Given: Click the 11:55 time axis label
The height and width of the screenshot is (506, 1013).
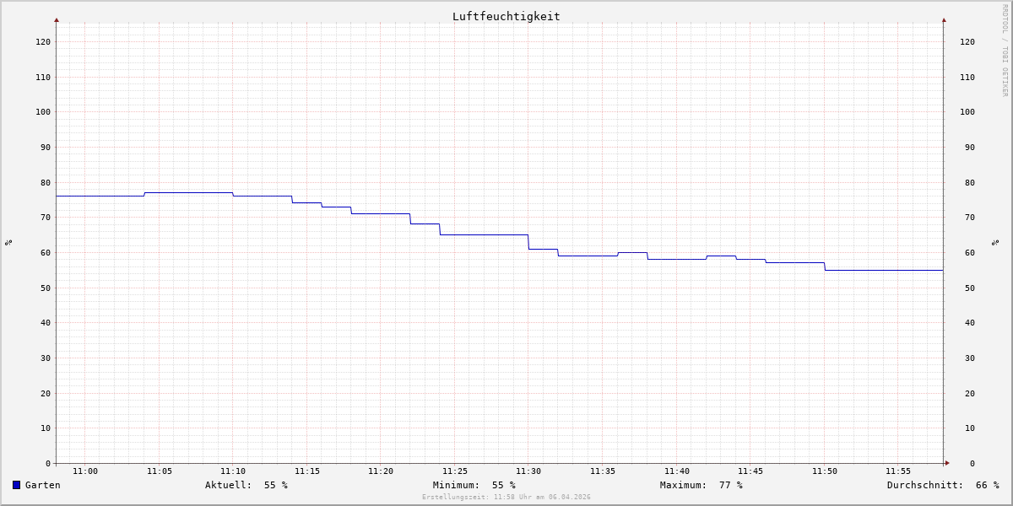Looking at the screenshot, I should (x=898, y=471).
